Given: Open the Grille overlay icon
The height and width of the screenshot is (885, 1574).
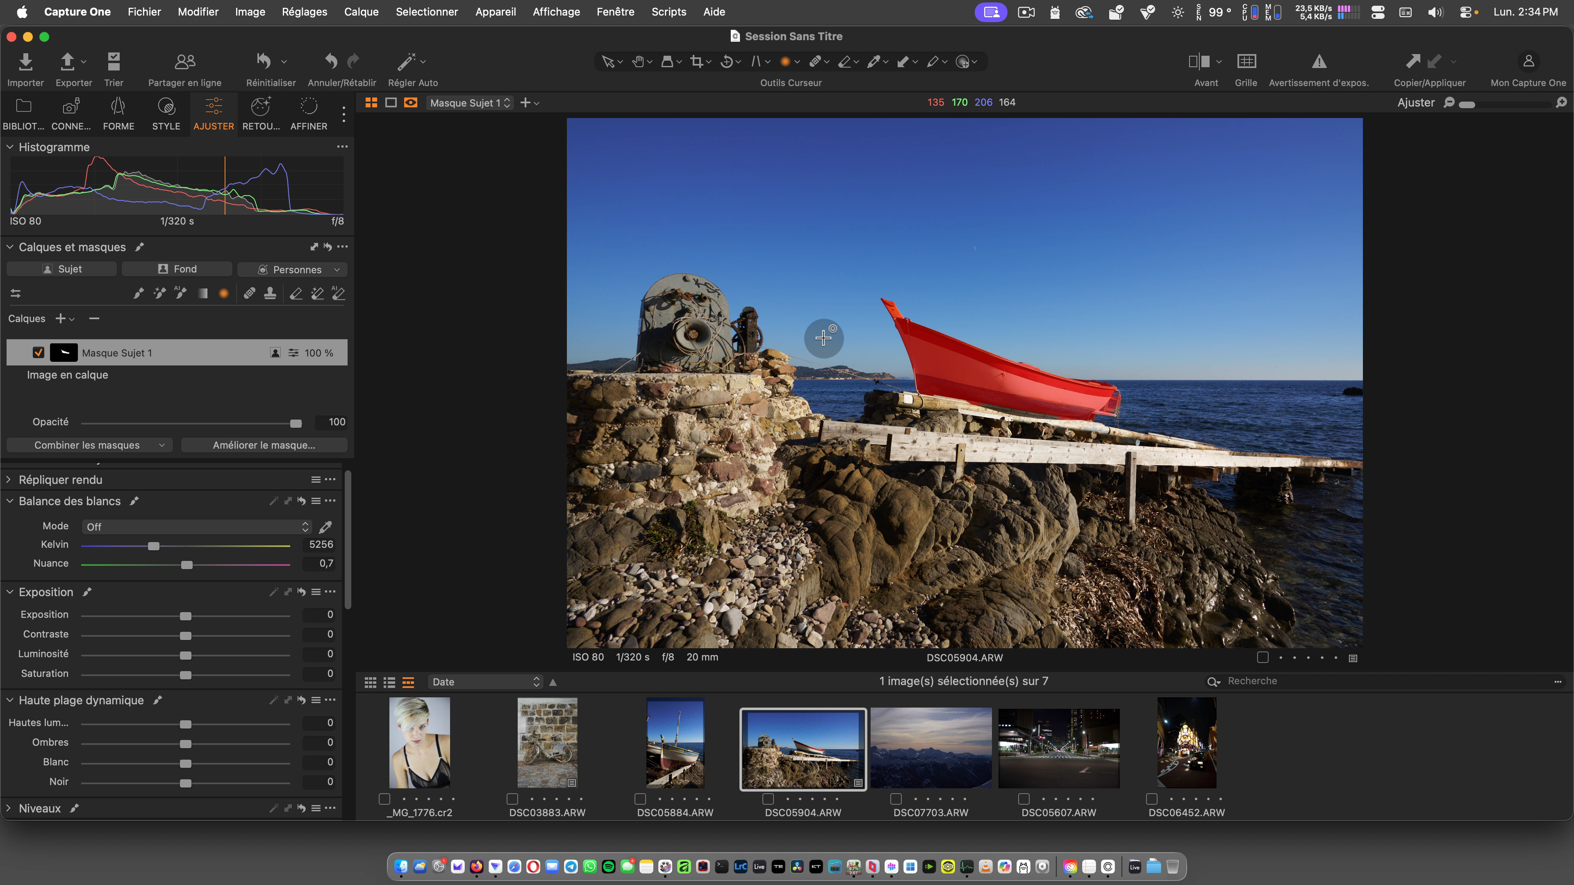Looking at the screenshot, I should (1246, 62).
